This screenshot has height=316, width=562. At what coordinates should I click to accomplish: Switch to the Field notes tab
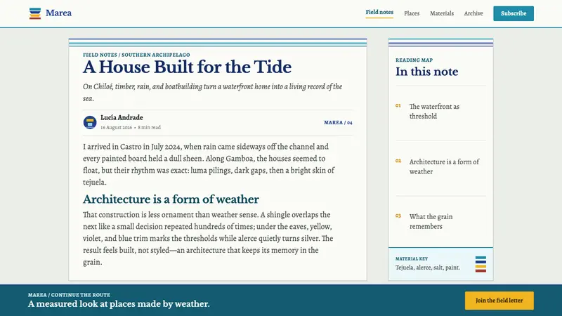tap(379, 12)
